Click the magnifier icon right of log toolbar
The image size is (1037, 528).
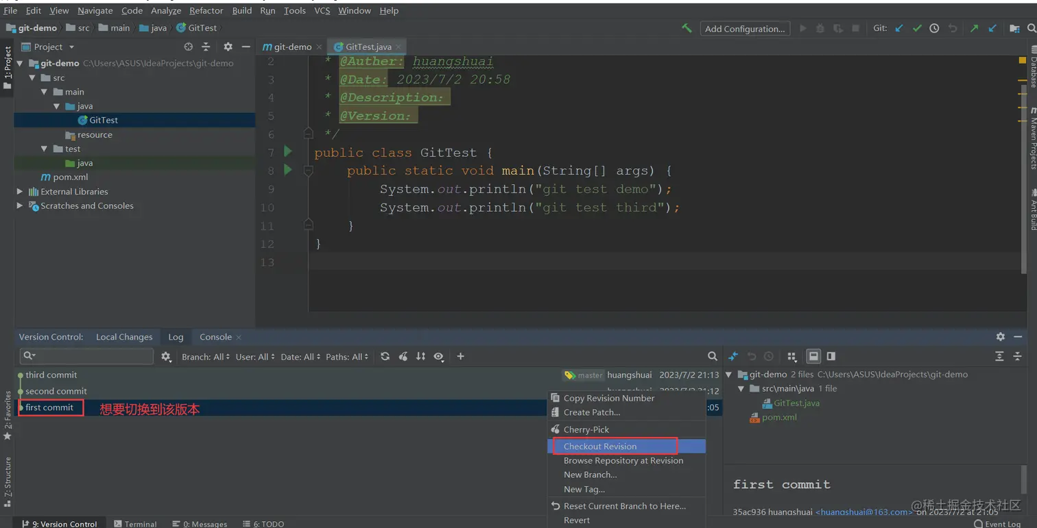(713, 356)
